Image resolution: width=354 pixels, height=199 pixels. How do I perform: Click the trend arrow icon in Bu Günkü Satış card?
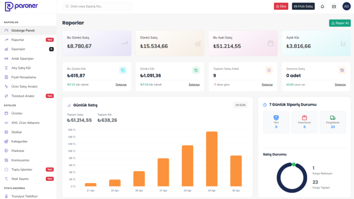click(124, 43)
